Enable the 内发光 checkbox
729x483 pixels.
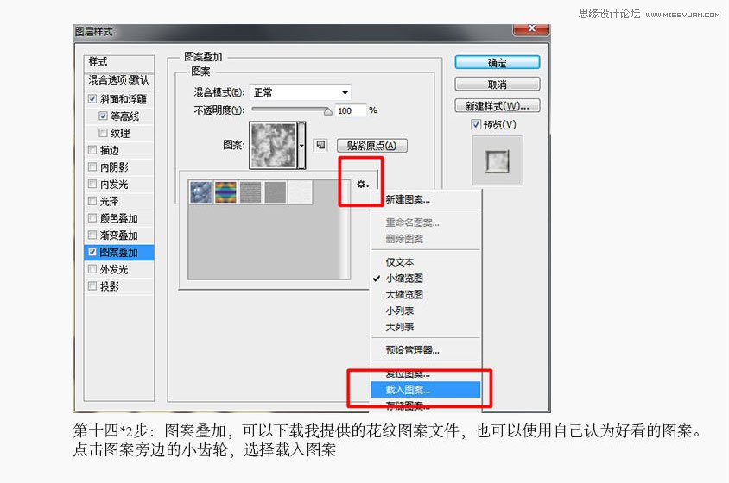(92, 184)
